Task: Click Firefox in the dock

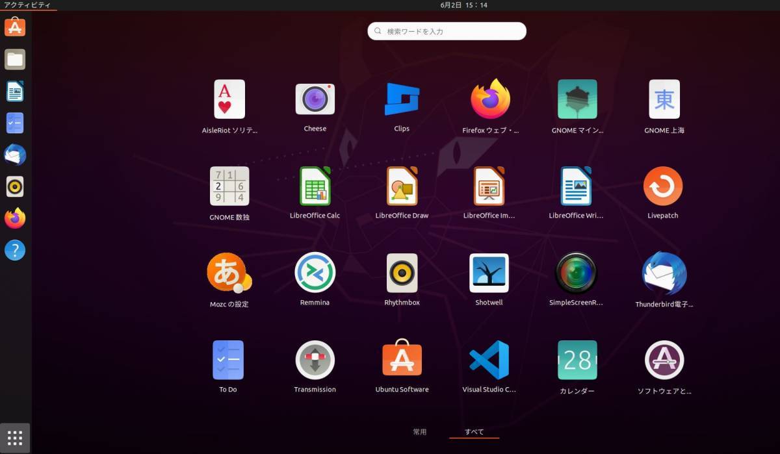Action: coord(15,218)
